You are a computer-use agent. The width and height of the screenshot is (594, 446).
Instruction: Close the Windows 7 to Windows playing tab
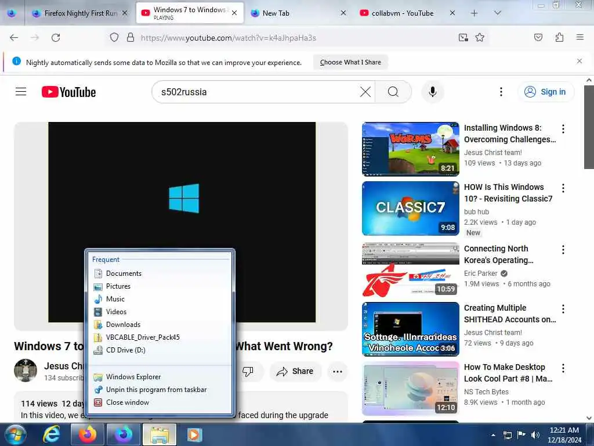coord(234,13)
